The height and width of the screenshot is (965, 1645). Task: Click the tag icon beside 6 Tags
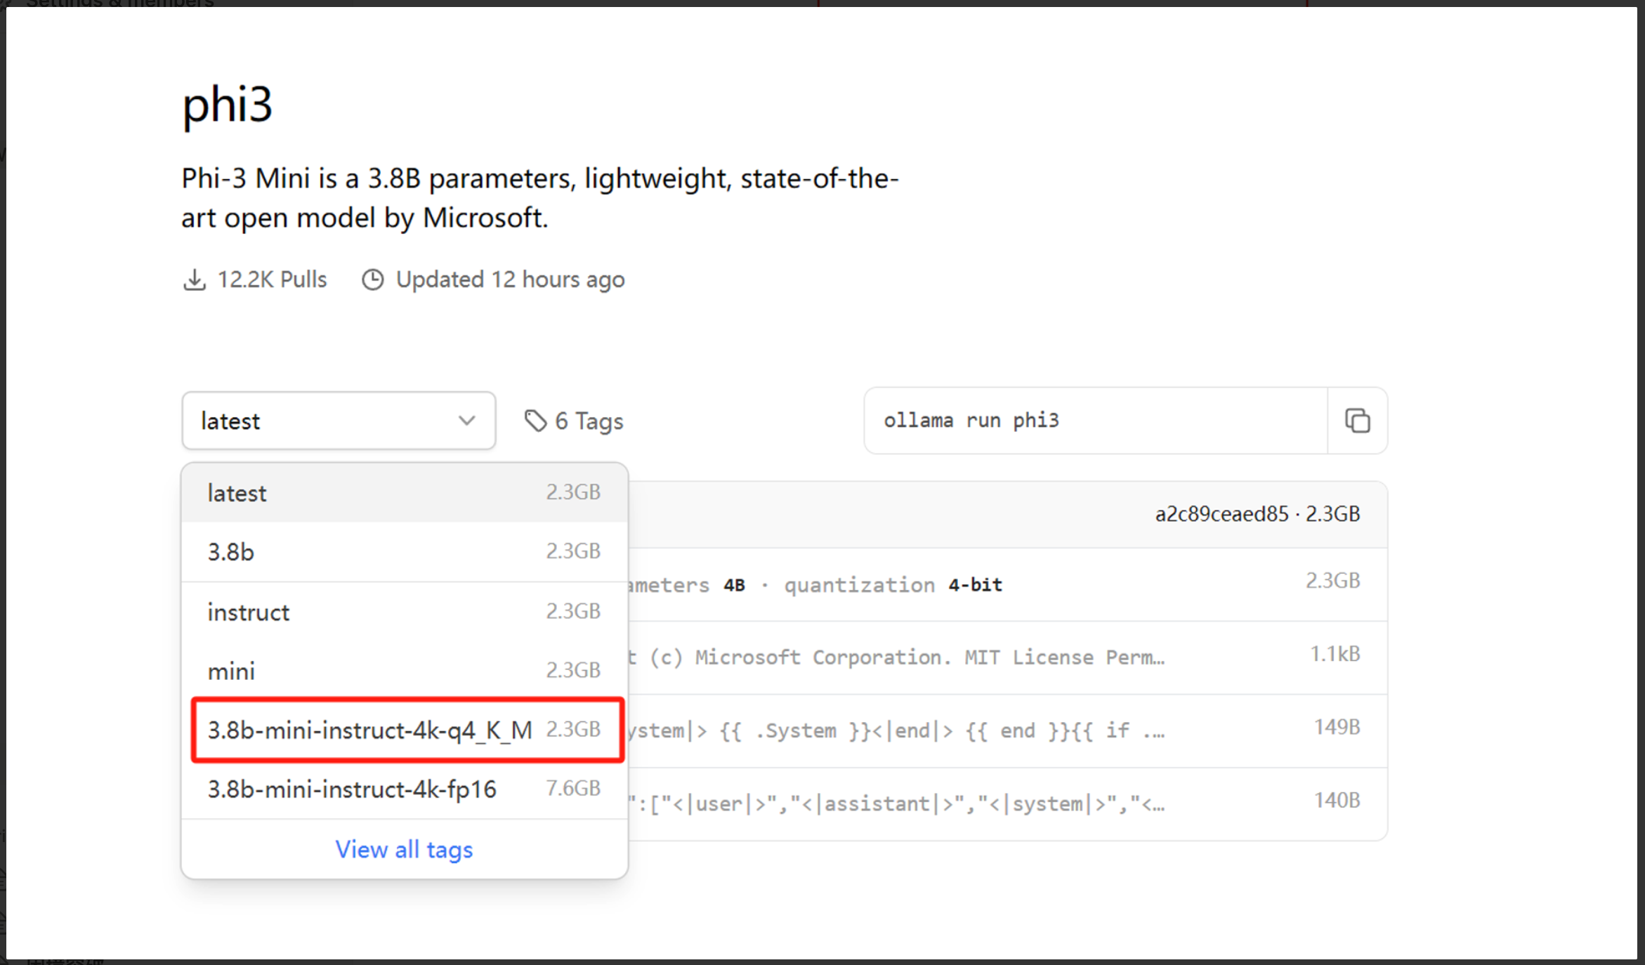[x=535, y=421]
